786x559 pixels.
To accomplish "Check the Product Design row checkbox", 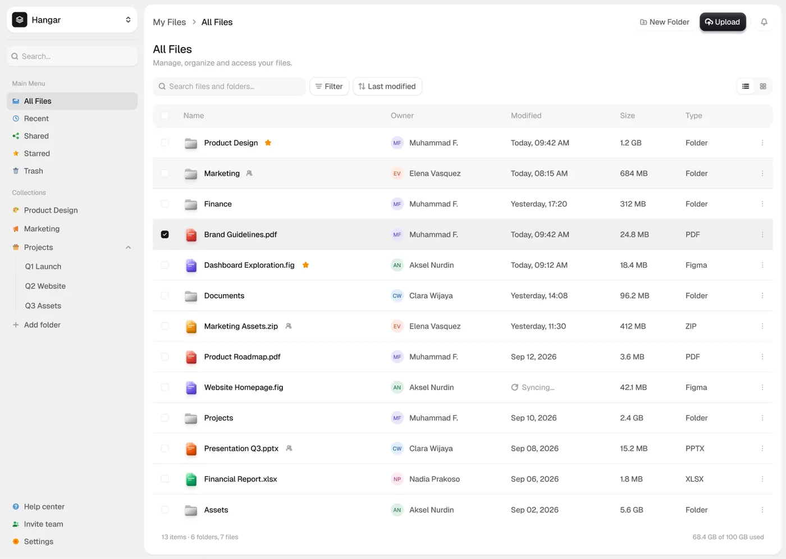I will point(164,143).
